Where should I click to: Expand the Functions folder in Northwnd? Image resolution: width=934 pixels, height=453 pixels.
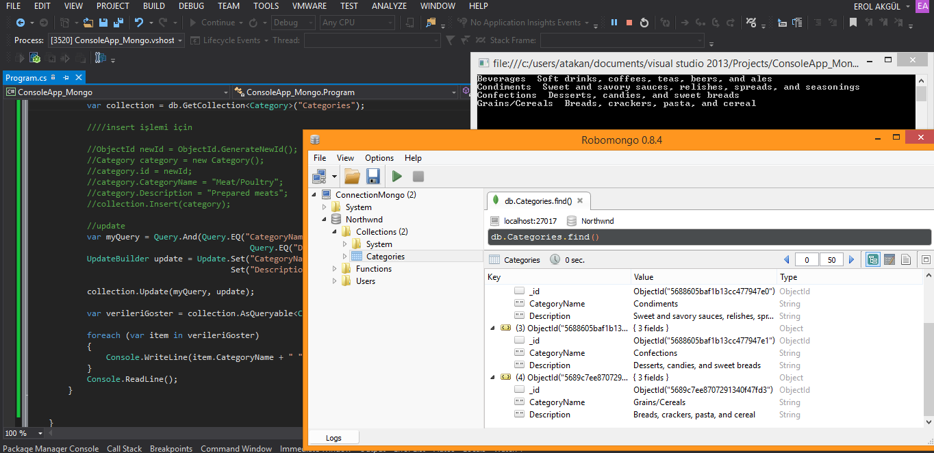336,269
